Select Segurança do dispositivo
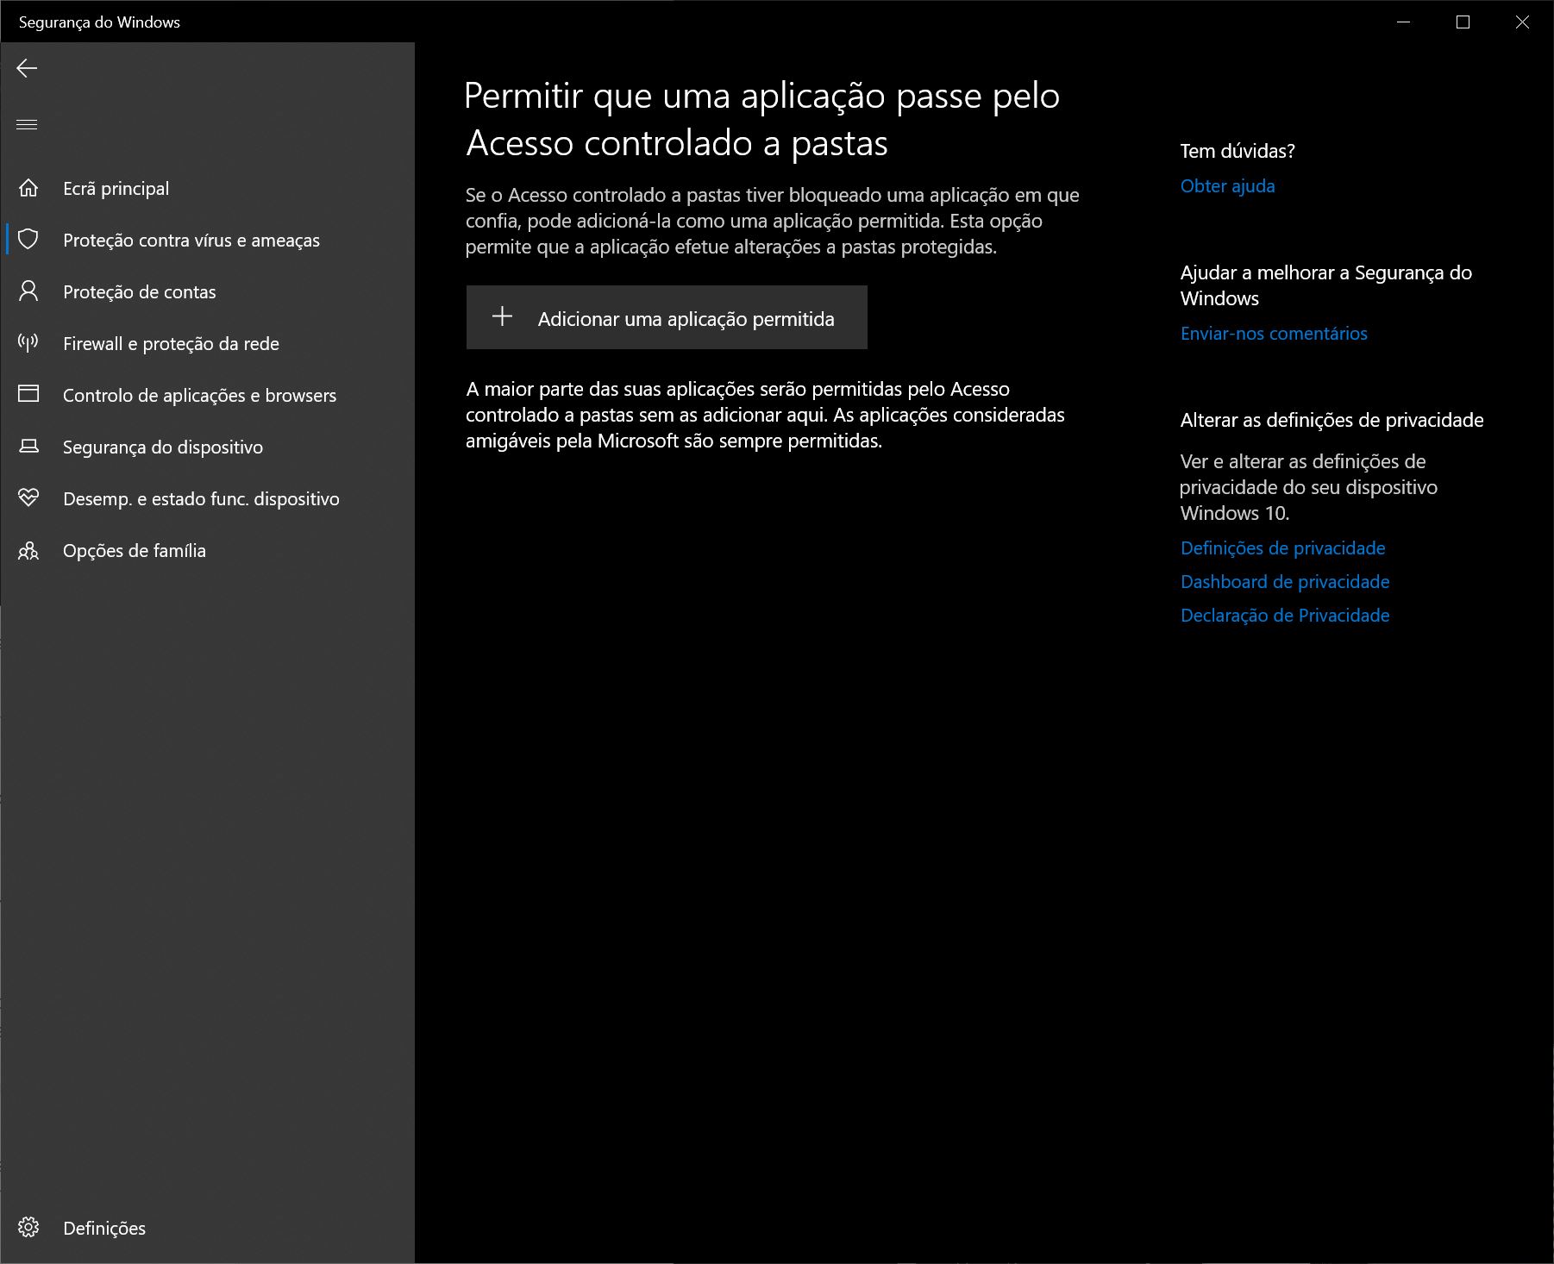The image size is (1554, 1264). click(207, 447)
